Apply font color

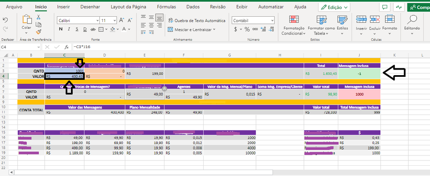click(124, 29)
